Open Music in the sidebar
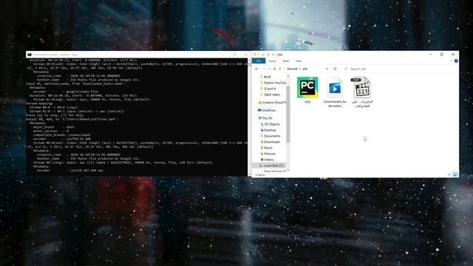This screenshot has height=266, width=473. [266, 148]
